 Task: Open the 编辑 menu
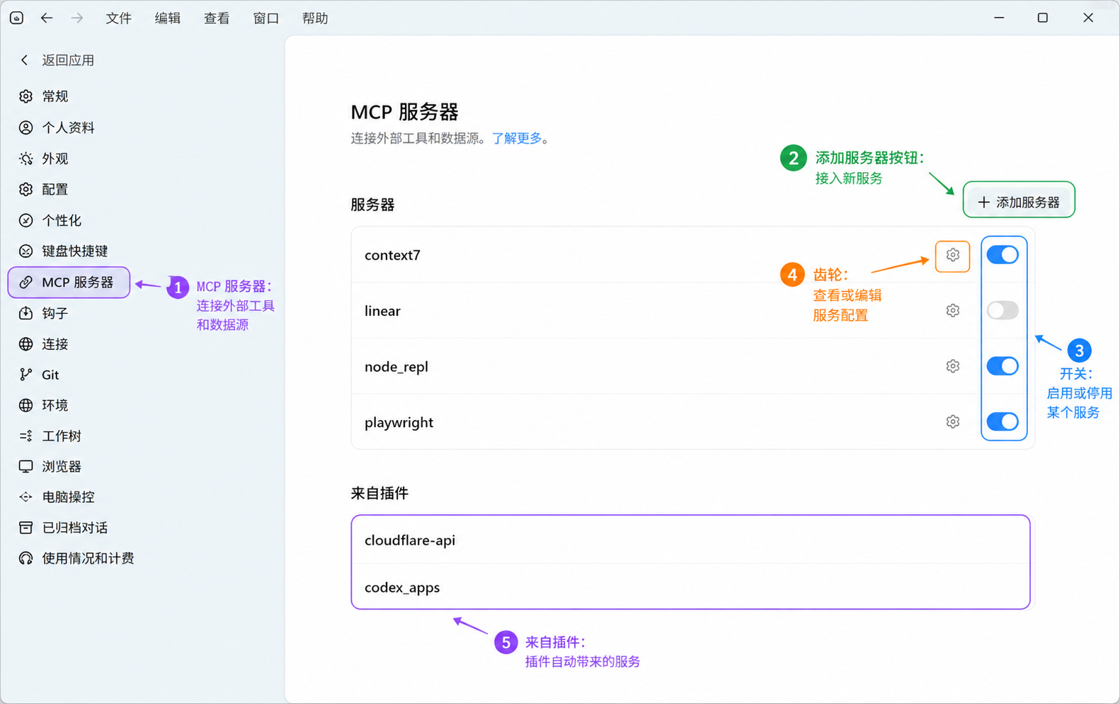pos(168,18)
